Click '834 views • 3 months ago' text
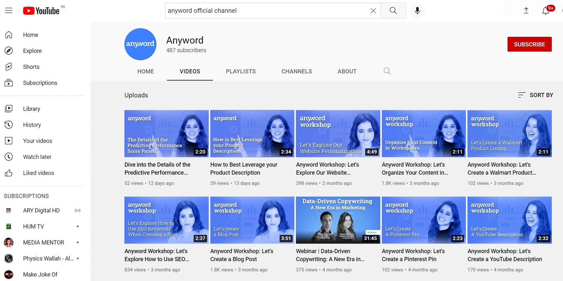Viewport: 563px width, 281px height. point(152,270)
